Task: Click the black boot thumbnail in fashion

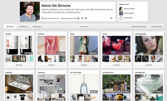Action: (41, 59)
